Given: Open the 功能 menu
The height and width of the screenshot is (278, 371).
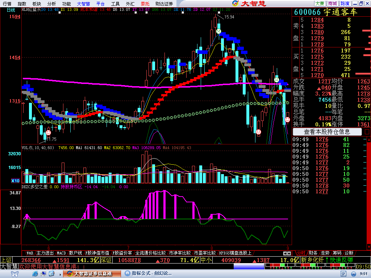Looking at the screenshot, I should 66,4.
